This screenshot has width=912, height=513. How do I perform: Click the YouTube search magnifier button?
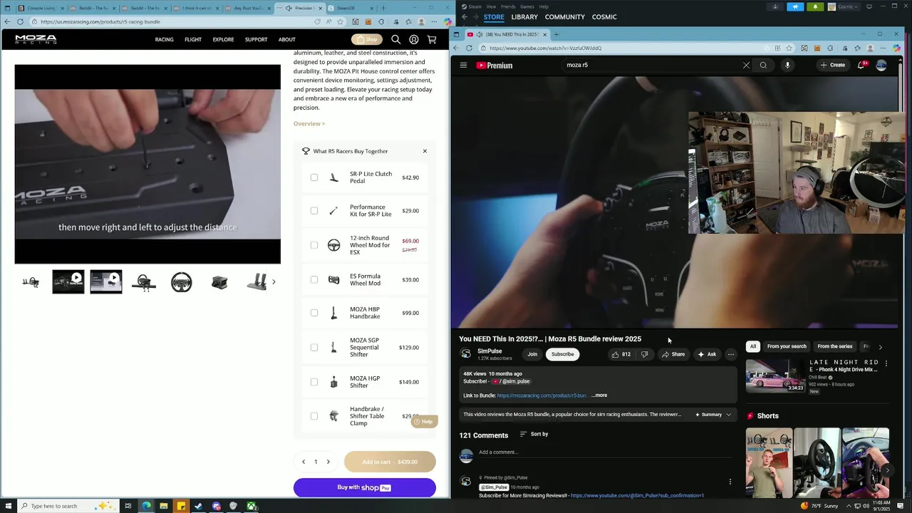[x=763, y=65]
